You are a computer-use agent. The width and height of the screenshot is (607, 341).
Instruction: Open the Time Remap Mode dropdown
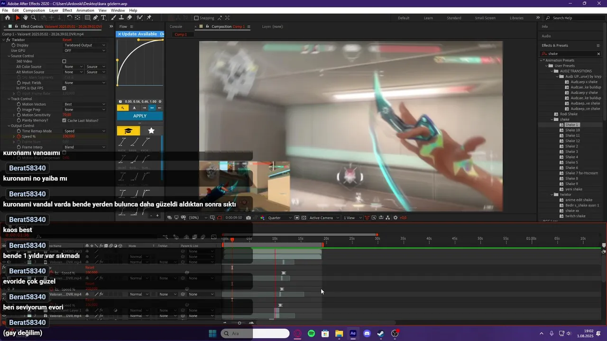(x=85, y=131)
